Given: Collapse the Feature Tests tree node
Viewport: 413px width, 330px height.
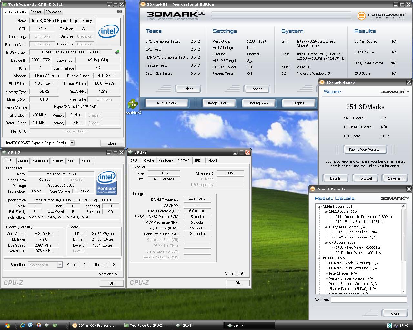Looking at the screenshot, I should 320,258.
